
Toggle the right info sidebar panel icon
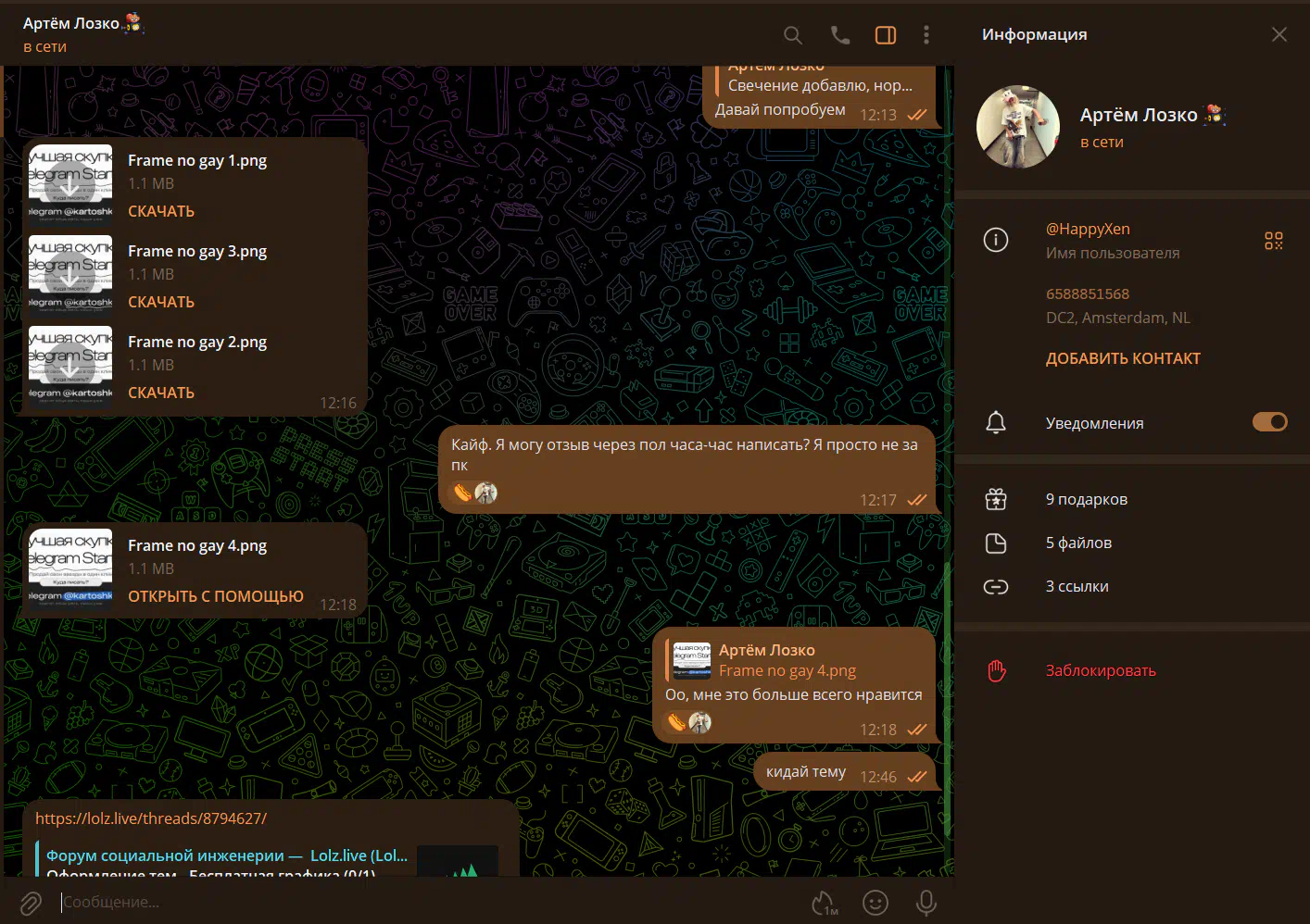886,35
